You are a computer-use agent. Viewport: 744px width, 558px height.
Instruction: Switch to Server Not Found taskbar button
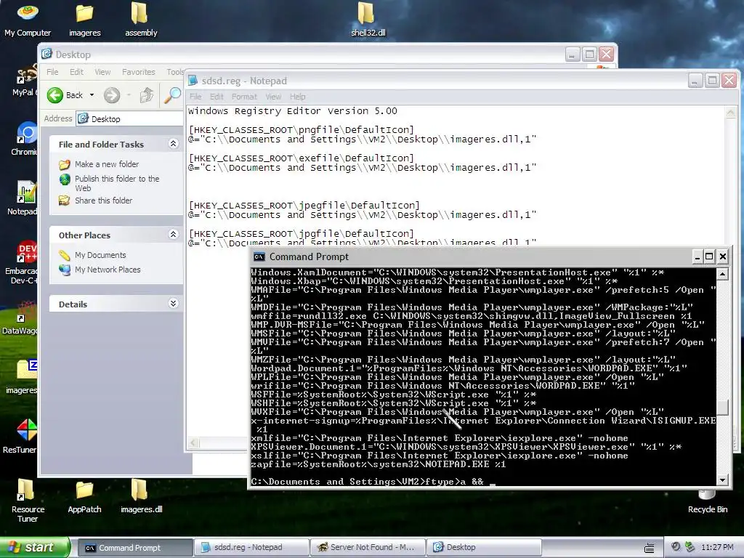[x=368, y=548]
